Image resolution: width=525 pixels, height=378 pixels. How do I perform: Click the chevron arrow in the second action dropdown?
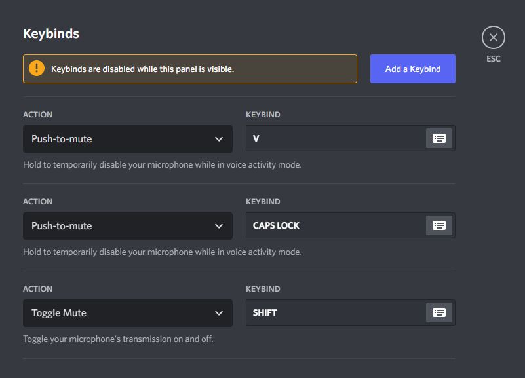[219, 226]
